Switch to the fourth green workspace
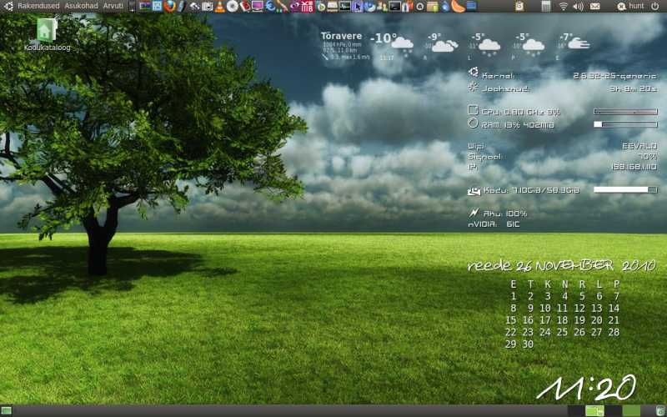The width and height of the screenshot is (667, 417). (631, 411)
